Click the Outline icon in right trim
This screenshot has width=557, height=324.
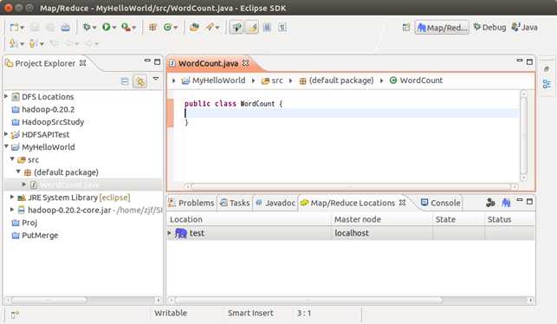(547, 84)
